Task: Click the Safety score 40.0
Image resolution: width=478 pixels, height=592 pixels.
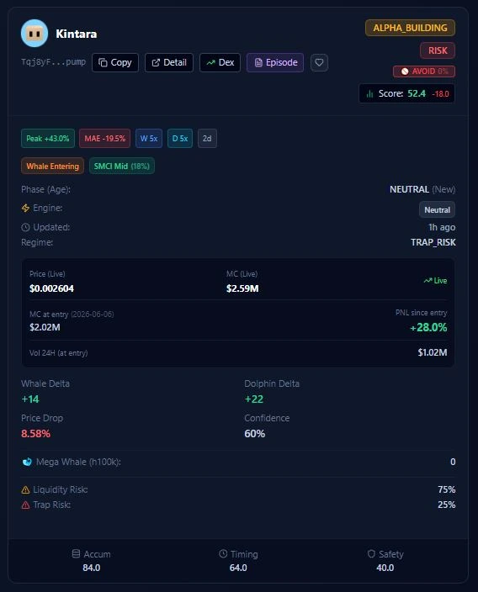Action: (x=385, y=568)
